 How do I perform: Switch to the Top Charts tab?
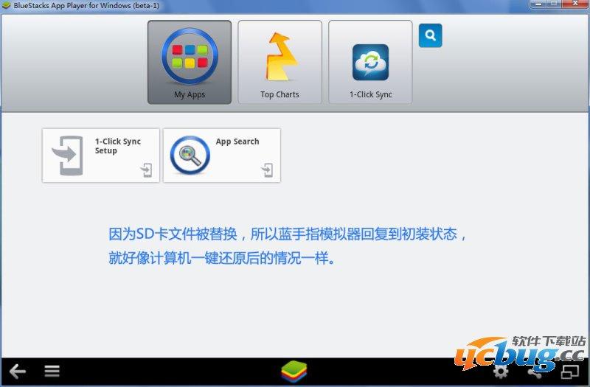pos(280,62)
